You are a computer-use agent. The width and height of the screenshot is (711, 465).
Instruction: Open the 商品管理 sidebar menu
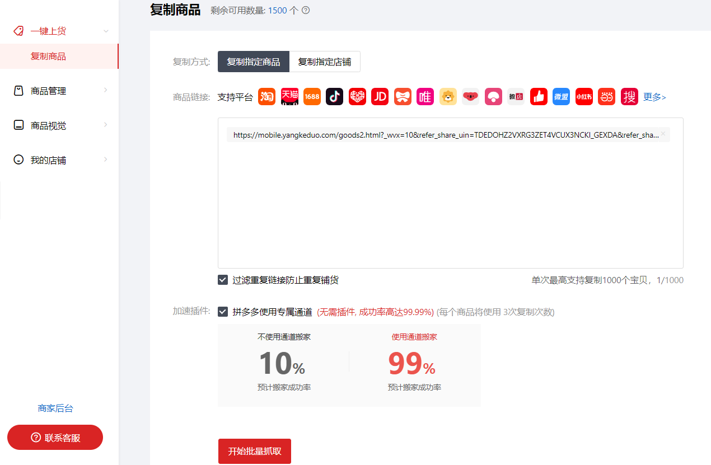[x=59, y=91]
